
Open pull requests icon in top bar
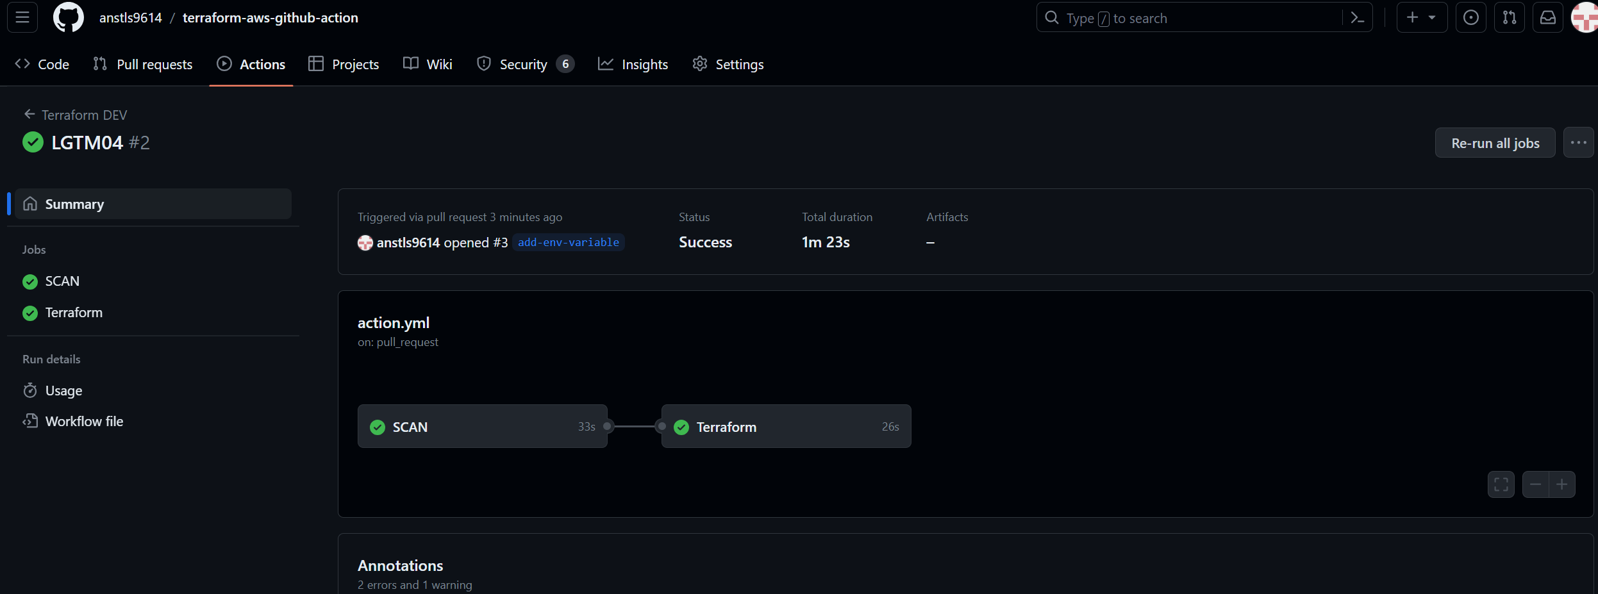point(1509,17)
